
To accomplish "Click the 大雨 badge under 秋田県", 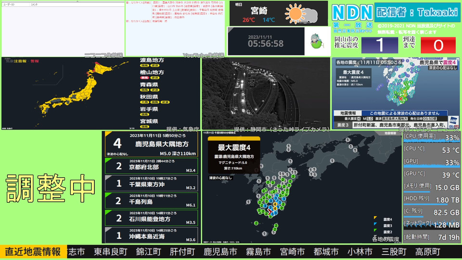I will [144, 102].
